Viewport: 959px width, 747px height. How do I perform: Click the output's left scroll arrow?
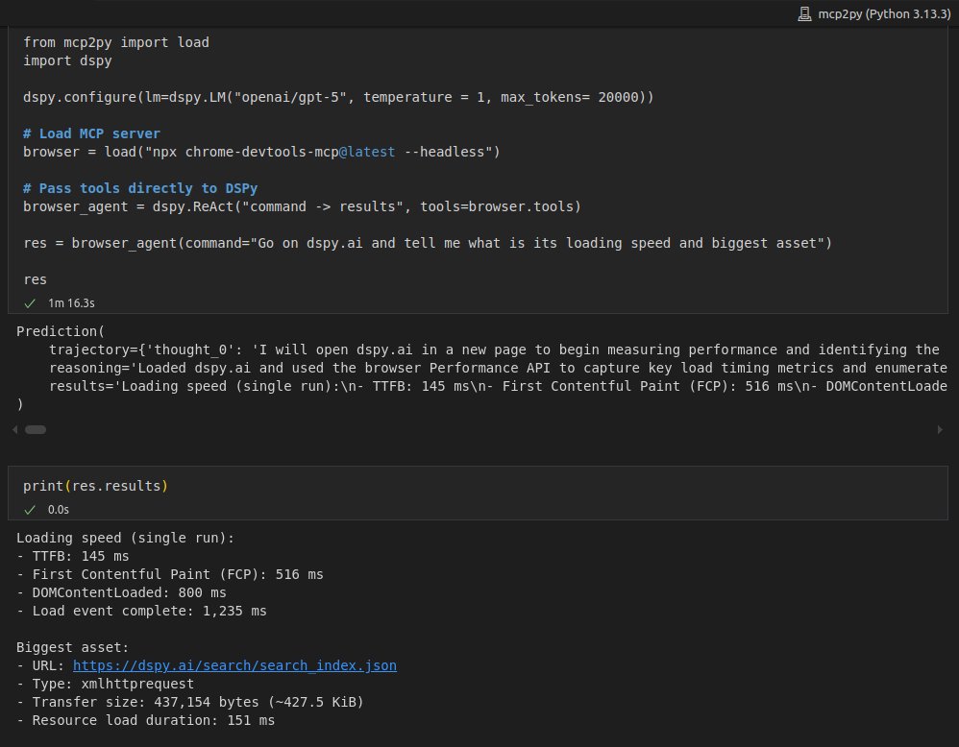coord(14,430)
